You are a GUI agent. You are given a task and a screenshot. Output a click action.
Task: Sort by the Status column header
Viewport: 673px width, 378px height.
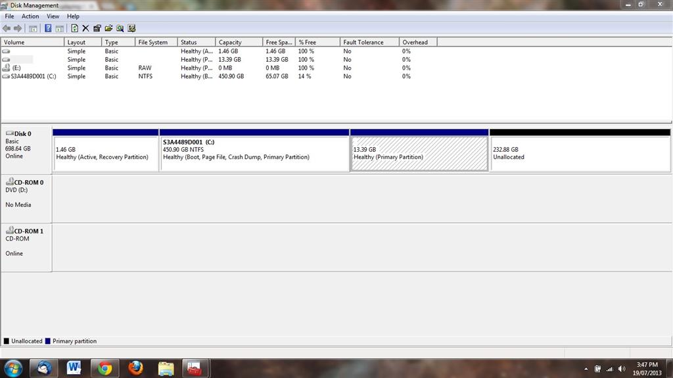coord(196,42)
